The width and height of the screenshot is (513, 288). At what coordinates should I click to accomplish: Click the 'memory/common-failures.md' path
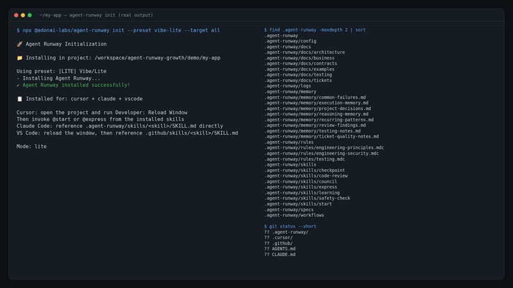click(x=315, y=97)
